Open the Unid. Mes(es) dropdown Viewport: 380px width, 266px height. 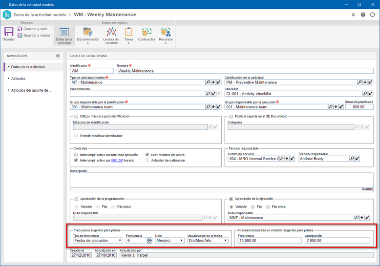(169, 241)
